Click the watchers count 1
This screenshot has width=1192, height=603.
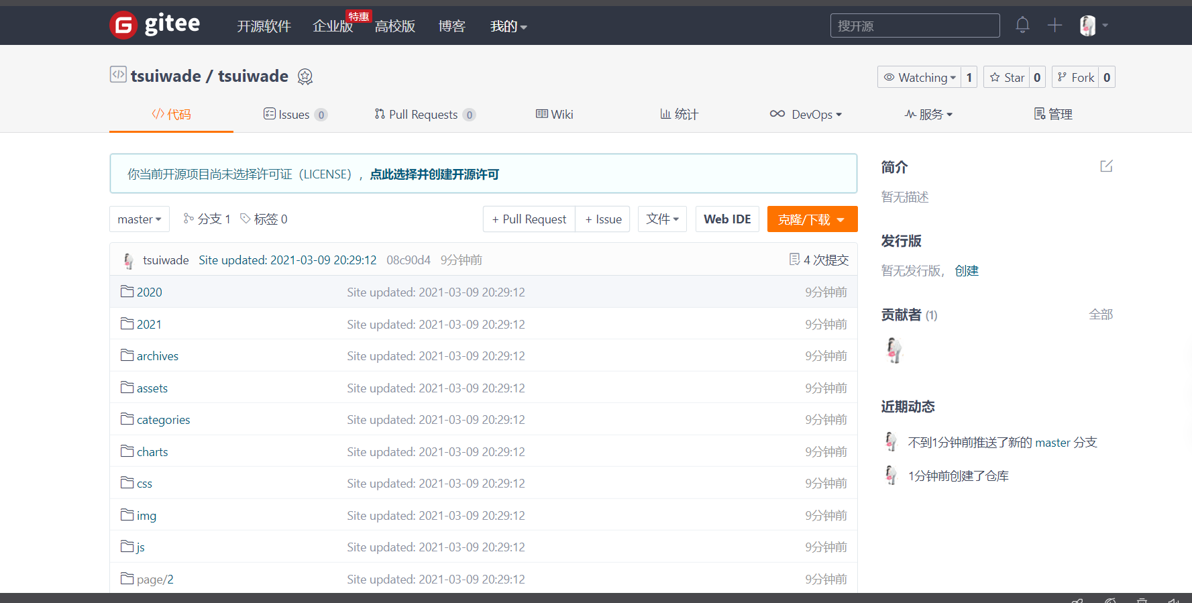coord(969,77)
